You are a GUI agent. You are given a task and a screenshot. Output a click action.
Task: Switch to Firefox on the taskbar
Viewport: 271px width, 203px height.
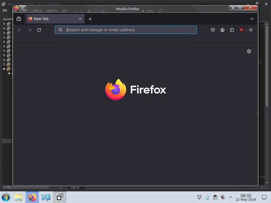point(32,197)
